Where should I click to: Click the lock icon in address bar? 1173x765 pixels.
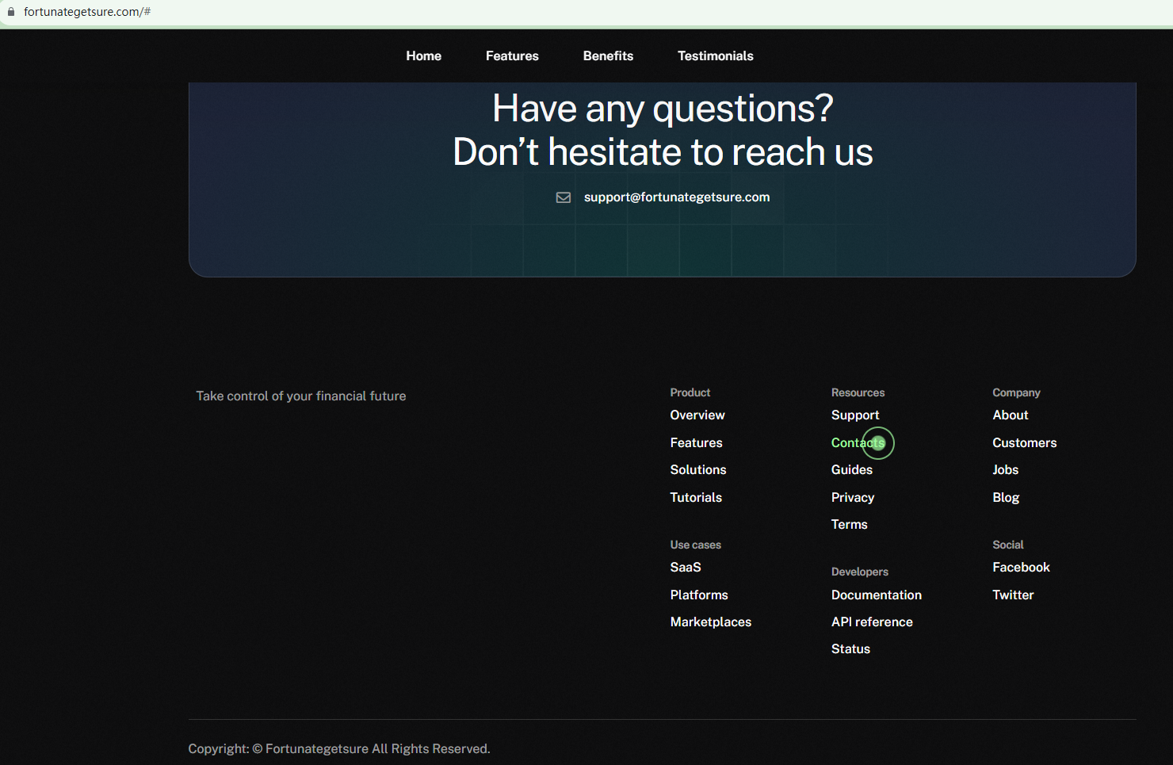click(11, 12)
